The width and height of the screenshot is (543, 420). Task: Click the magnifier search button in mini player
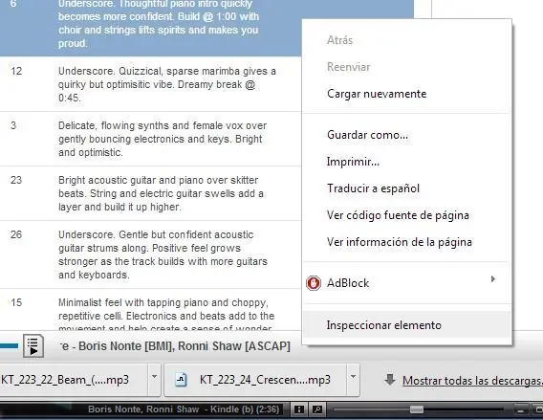(x=317, y=409)
